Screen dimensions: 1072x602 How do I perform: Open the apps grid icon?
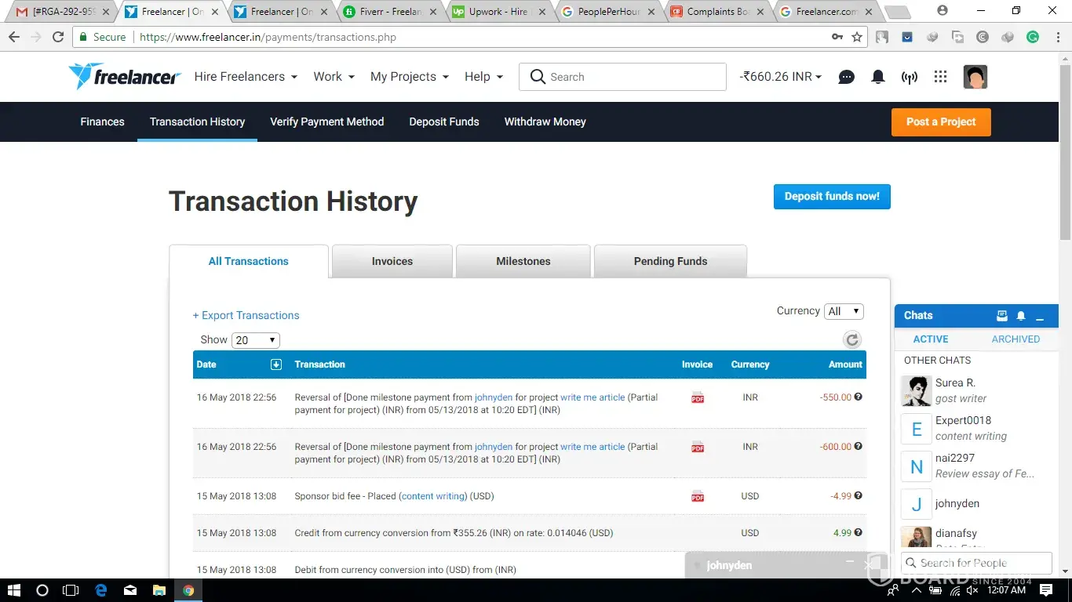940,77
